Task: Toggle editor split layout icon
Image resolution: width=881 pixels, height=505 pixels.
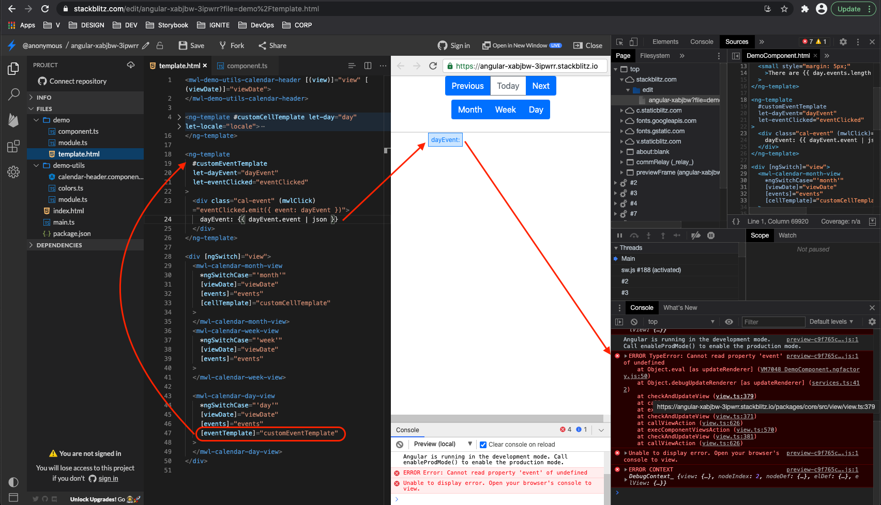Action: [x=368, y=66]
